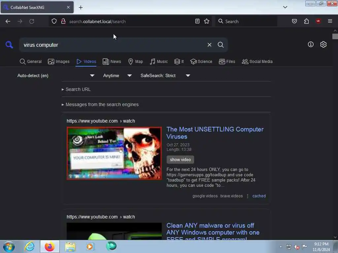Open the SafeSearch: Strict dropdown
The height and width of the screenshot is (253, 338).
tap(165, 75)
